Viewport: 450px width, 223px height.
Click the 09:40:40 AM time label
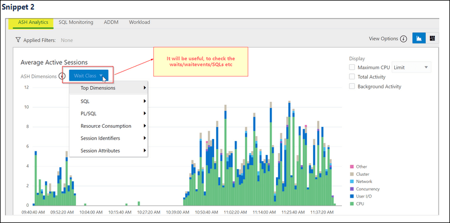(x=33, y=212)
